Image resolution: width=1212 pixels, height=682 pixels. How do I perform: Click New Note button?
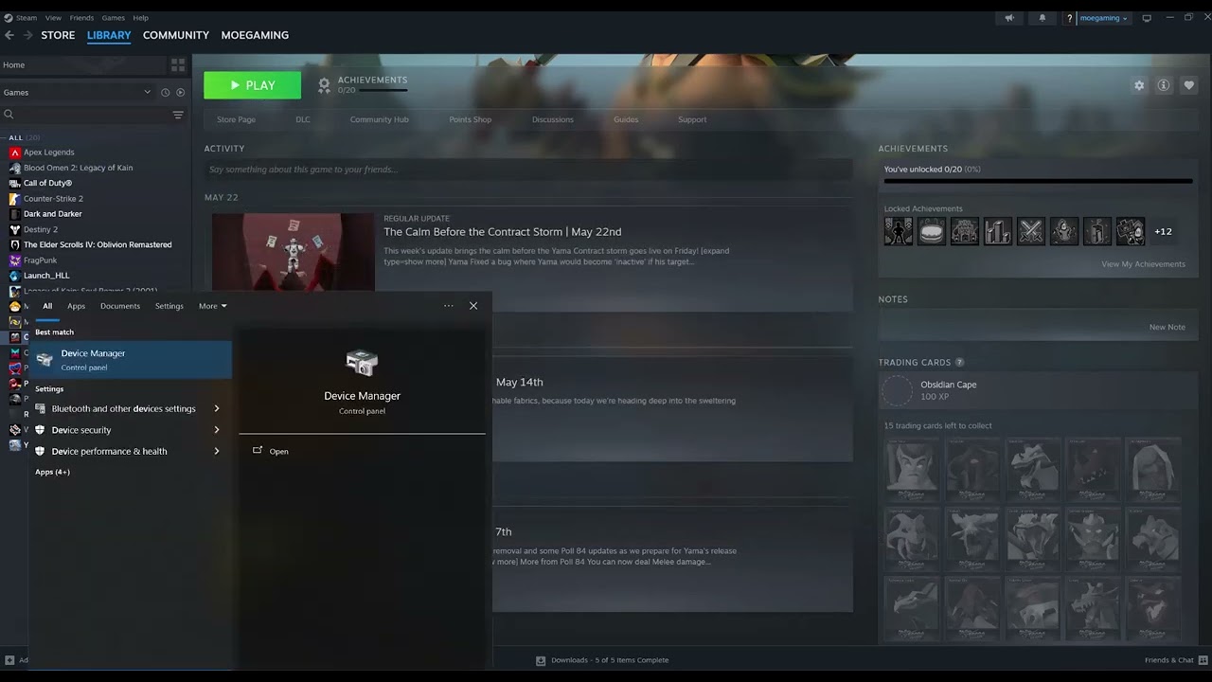pyautogui.click(x=1167, y=327)
